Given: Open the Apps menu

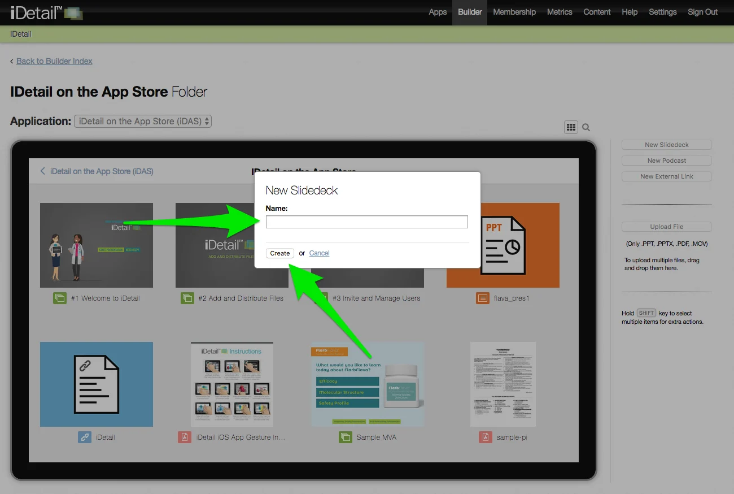Looking at the screenshot, I should point(438,12).
